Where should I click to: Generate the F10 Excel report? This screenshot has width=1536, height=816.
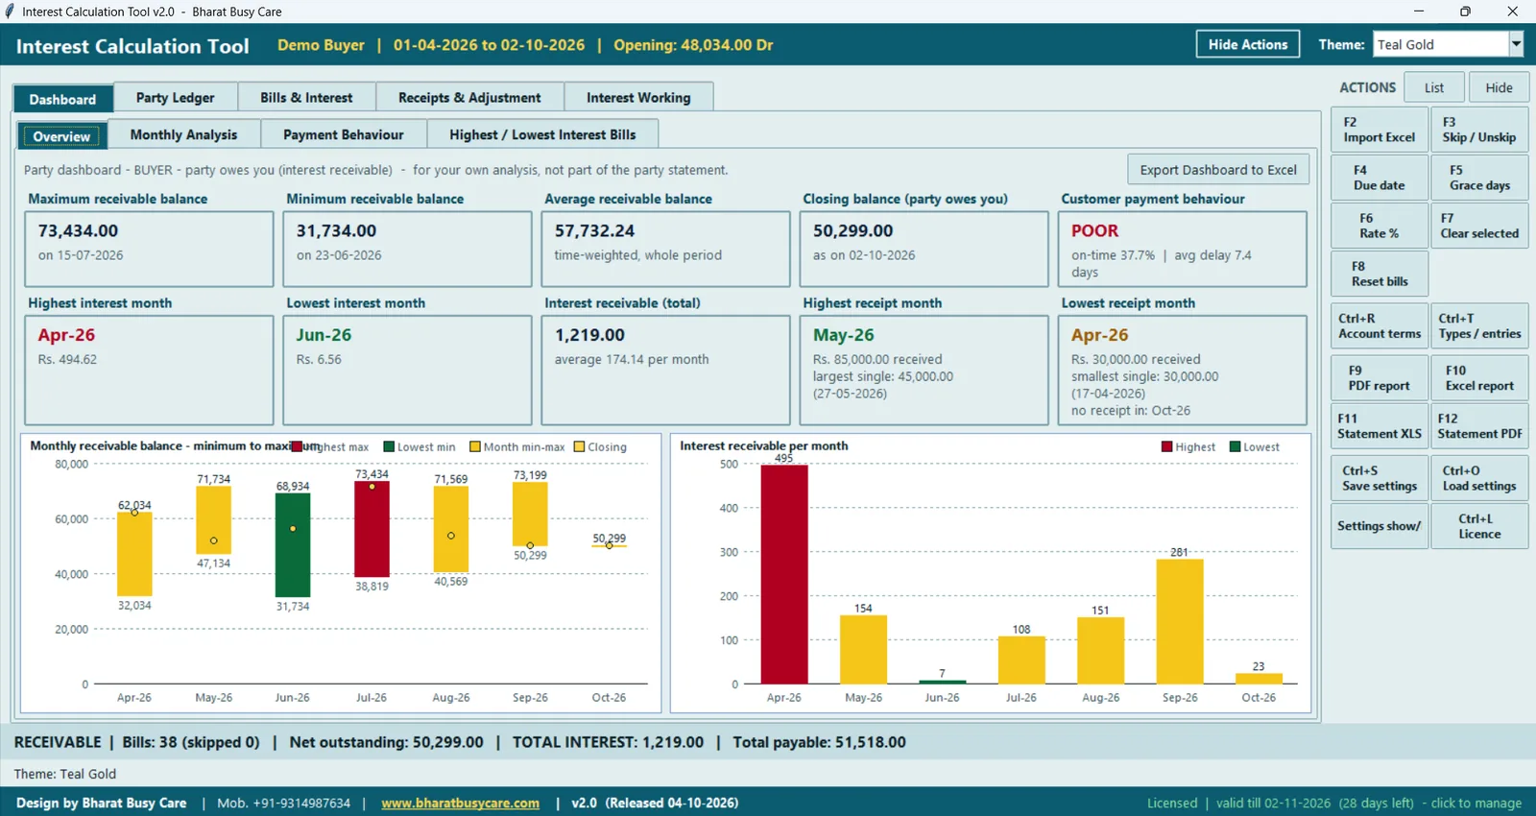[1479, 377]
